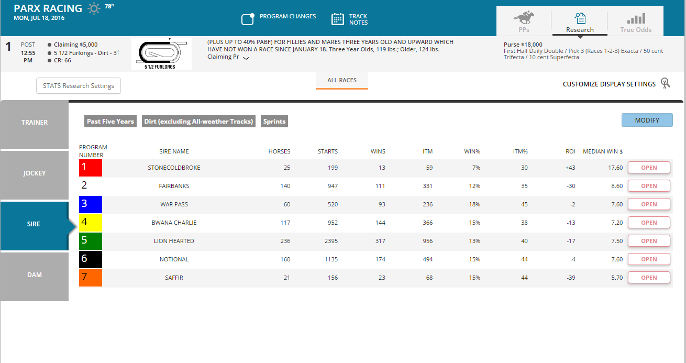The height and width of the screenshot is (363, 686).
Task: Click race number 1 indicator
Action: coord(8,47)
